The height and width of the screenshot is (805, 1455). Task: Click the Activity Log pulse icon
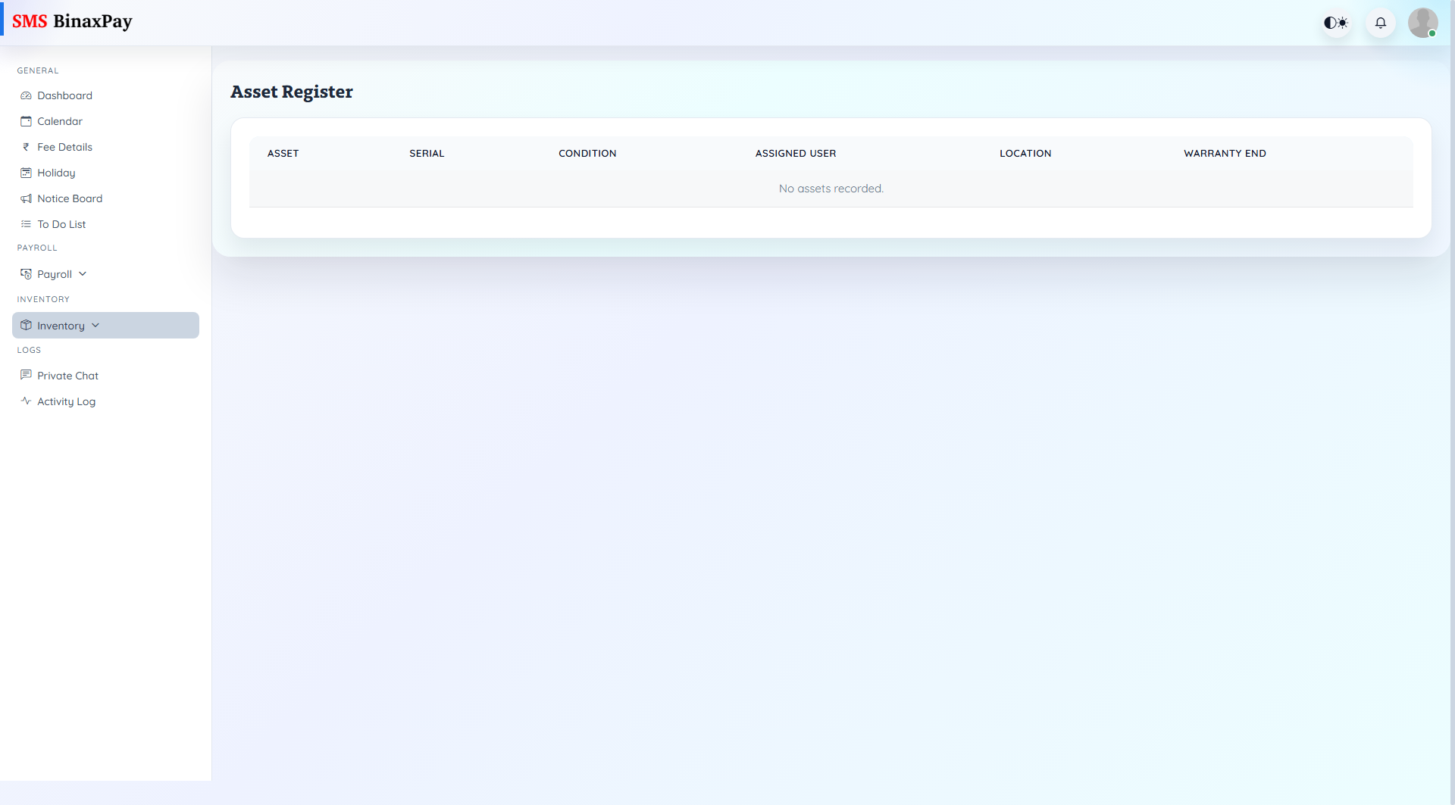point(26,401)
